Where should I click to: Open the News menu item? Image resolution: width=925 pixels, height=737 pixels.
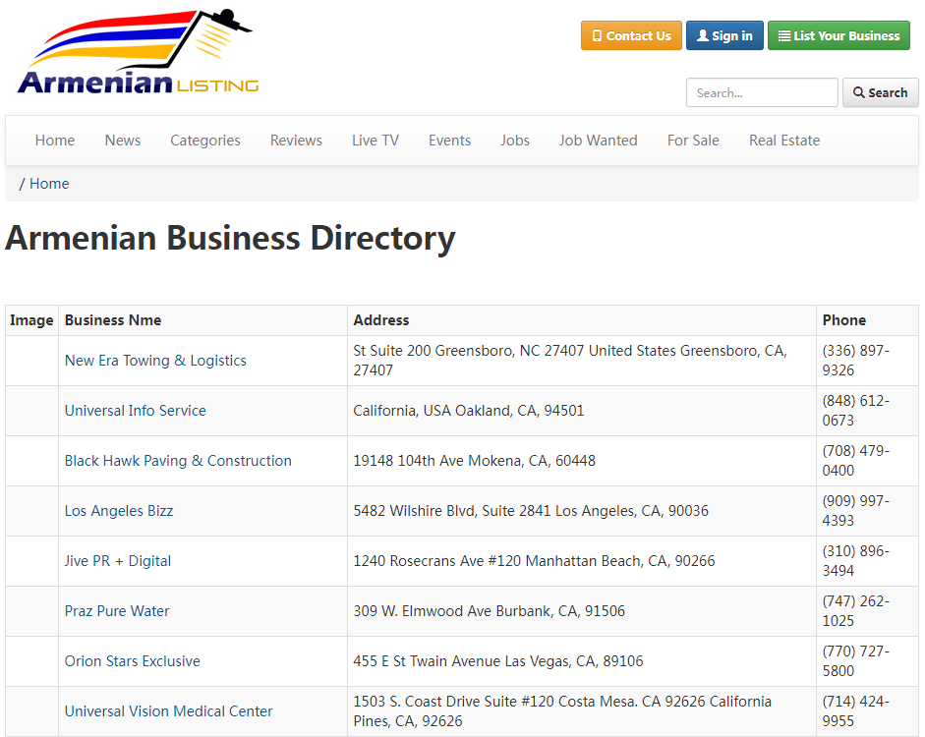(x=123, y=141)
